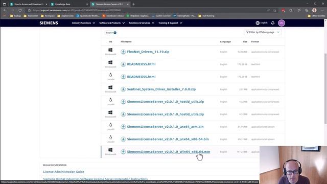The image size is (327, 184).
Task: Open notifications bell in Siemens header
Action: 273,23
